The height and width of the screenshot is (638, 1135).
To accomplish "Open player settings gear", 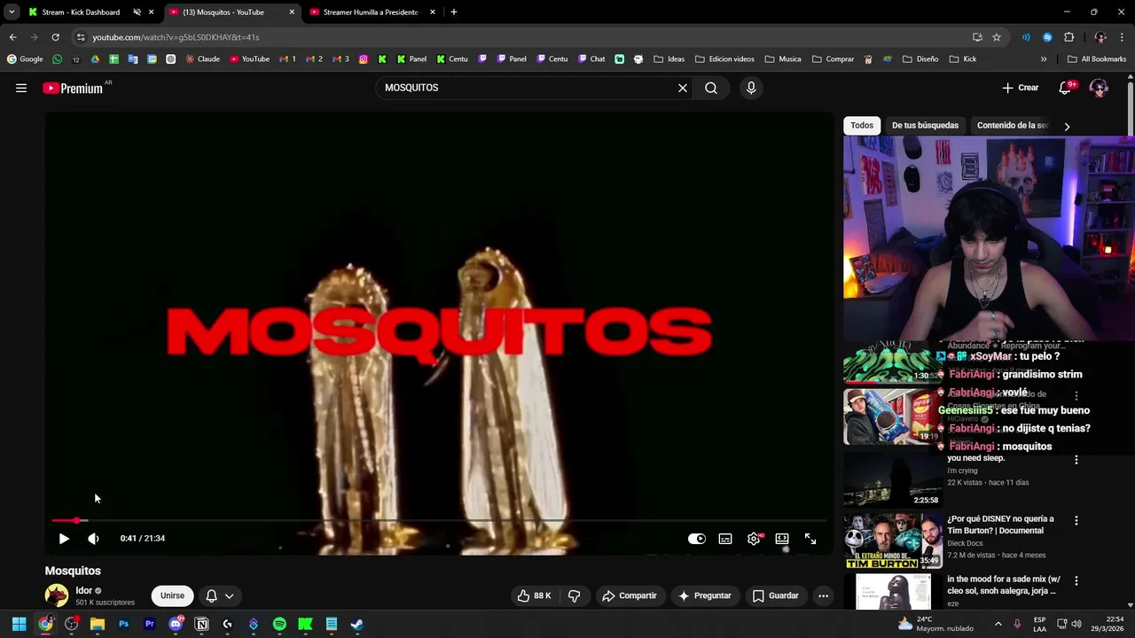I will click(754, 539).
